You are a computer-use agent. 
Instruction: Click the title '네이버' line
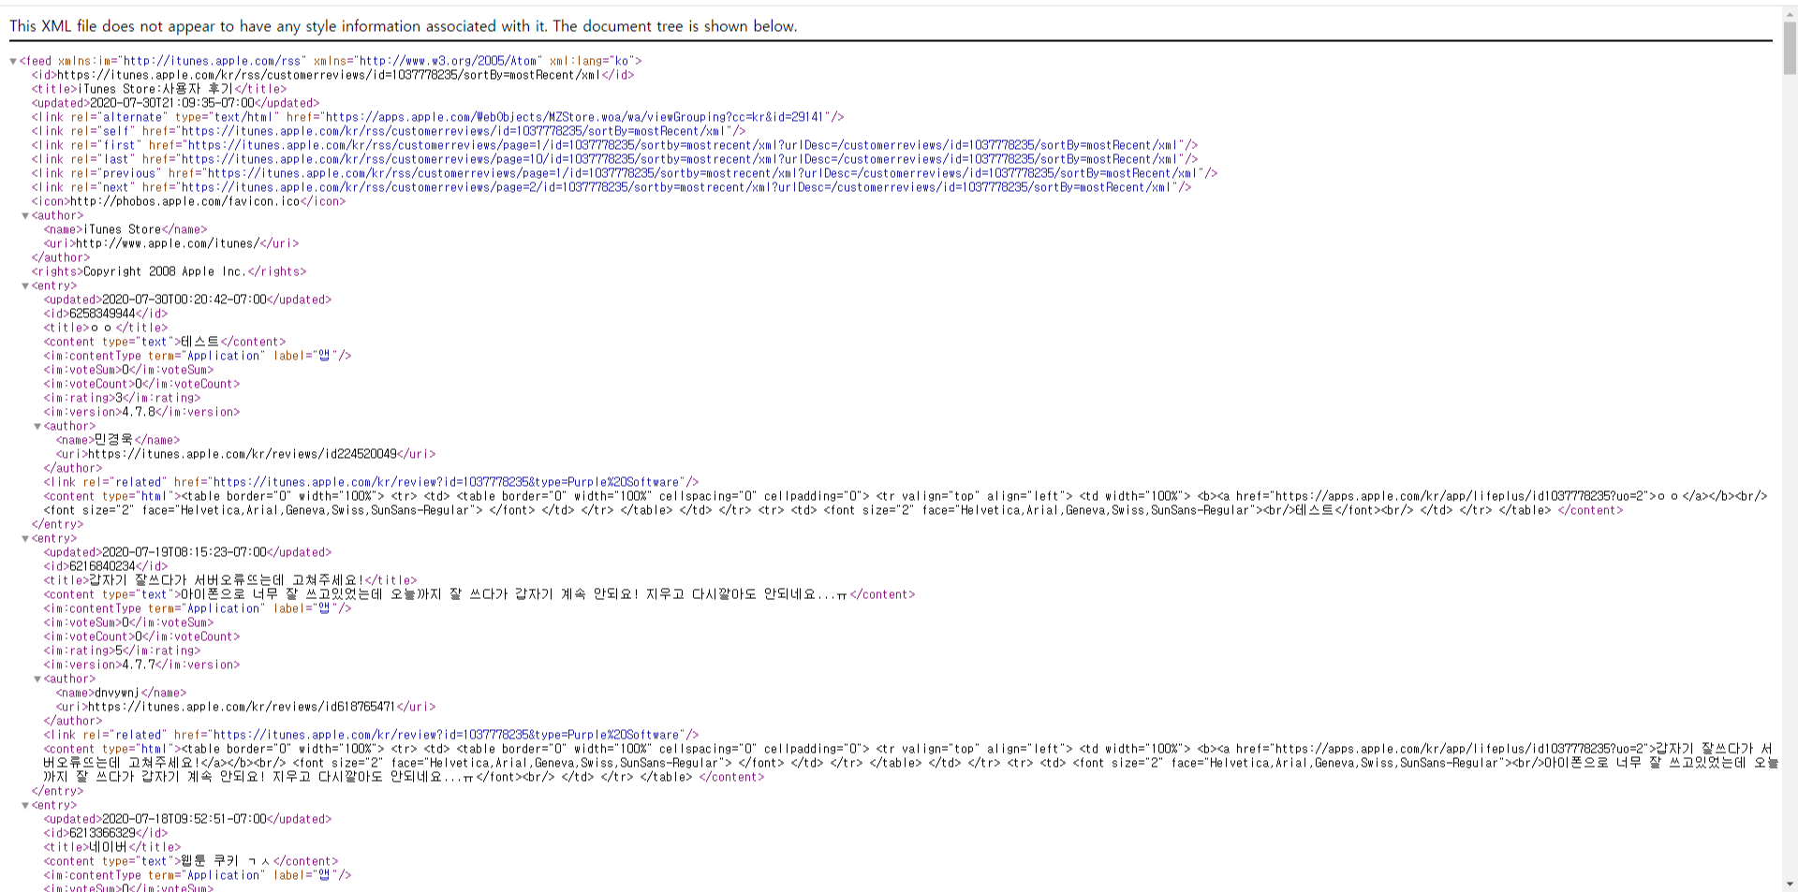112,847
